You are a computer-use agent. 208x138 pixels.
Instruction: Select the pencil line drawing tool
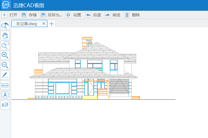[x=5, y=75]
